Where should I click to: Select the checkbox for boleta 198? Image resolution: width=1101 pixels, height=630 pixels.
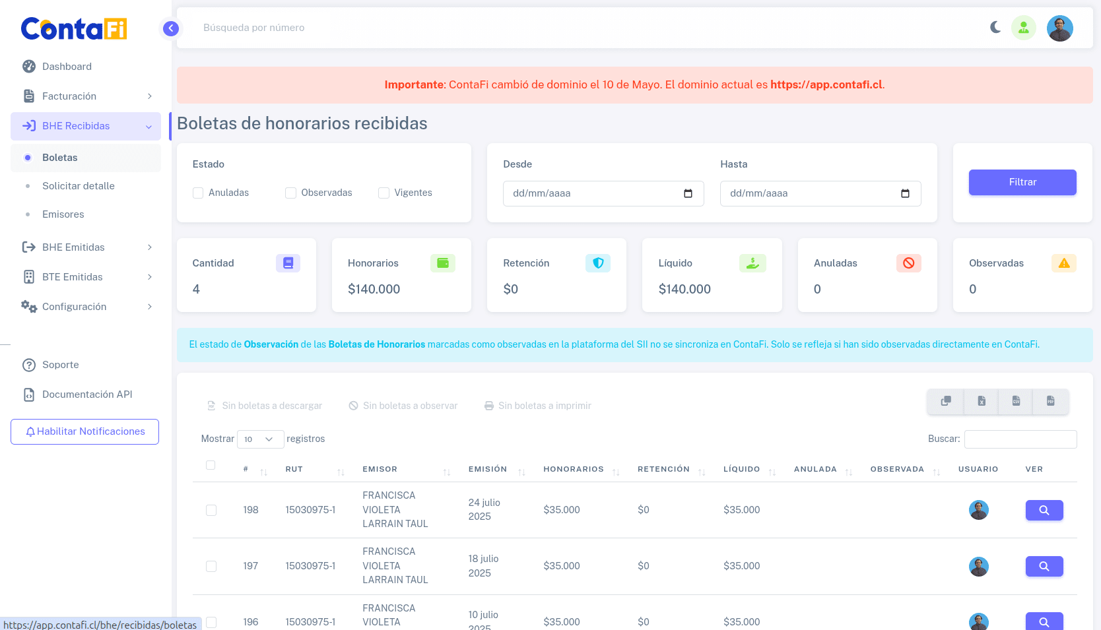coord(211,510)
